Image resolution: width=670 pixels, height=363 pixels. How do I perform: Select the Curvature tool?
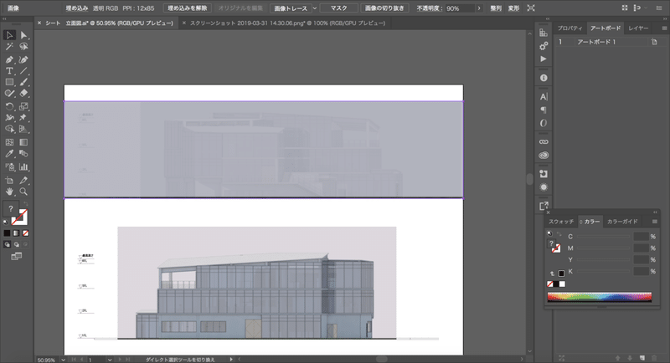click(23, 59)
